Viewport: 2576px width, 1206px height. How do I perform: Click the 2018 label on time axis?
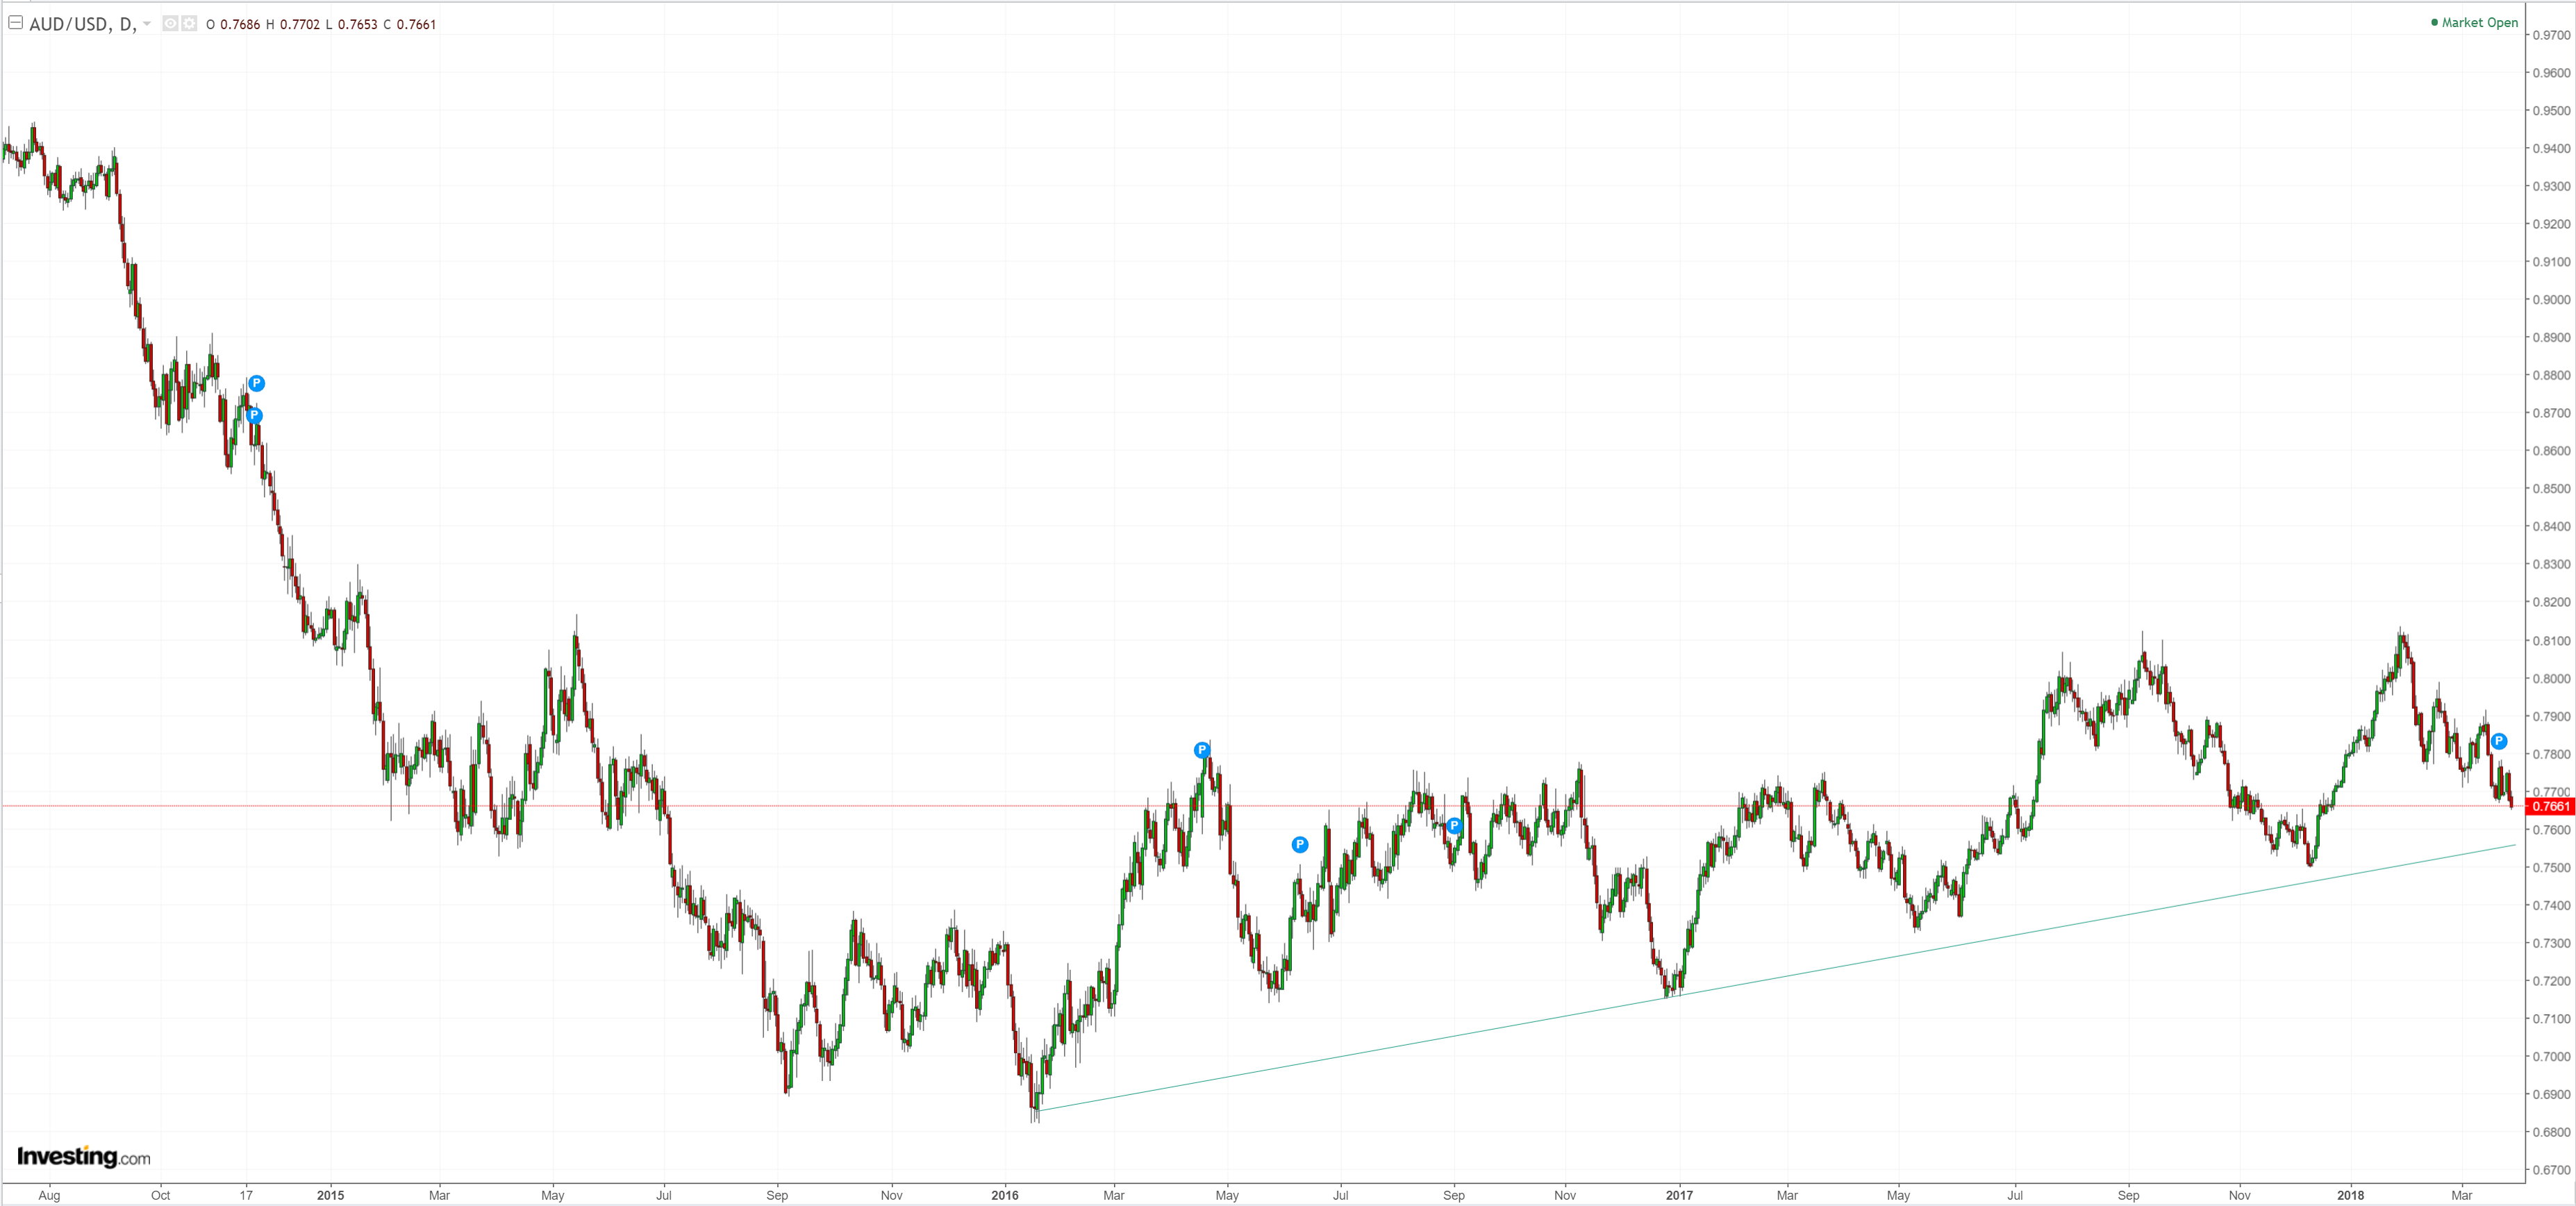(x=2350, y=1195)
